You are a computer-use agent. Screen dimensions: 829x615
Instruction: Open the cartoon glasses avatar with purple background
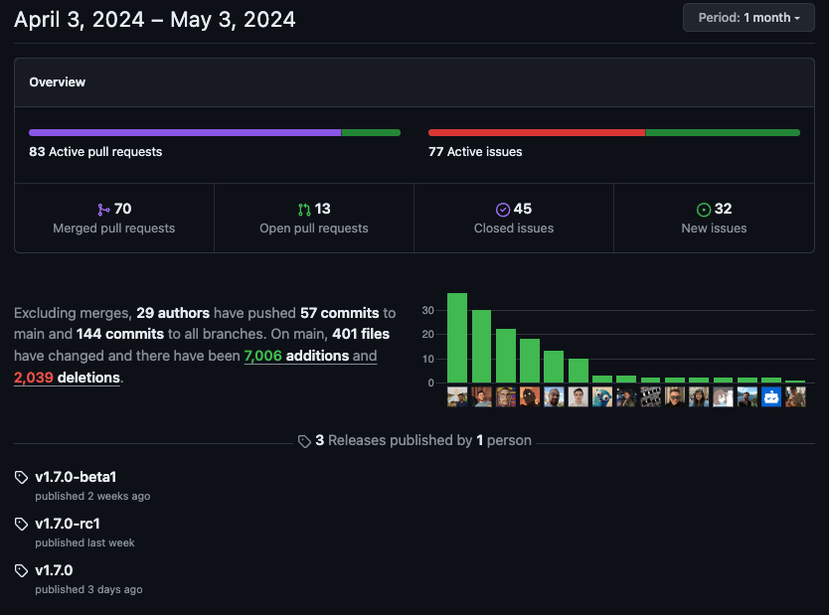pyautogui.click(x=505, y=396)
